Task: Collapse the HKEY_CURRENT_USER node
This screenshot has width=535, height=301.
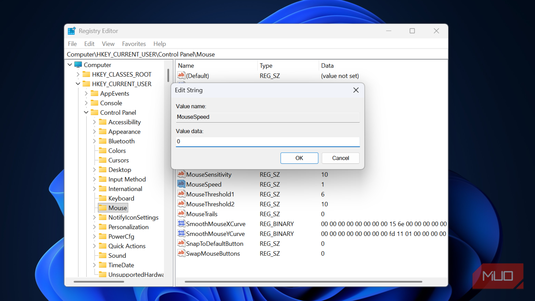Action: tap(78, 84)
